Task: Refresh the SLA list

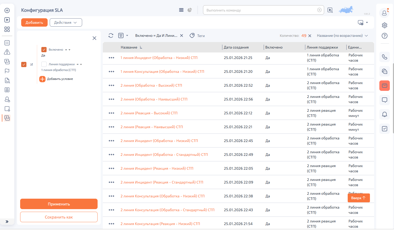Action: click(x=111, y=36)
